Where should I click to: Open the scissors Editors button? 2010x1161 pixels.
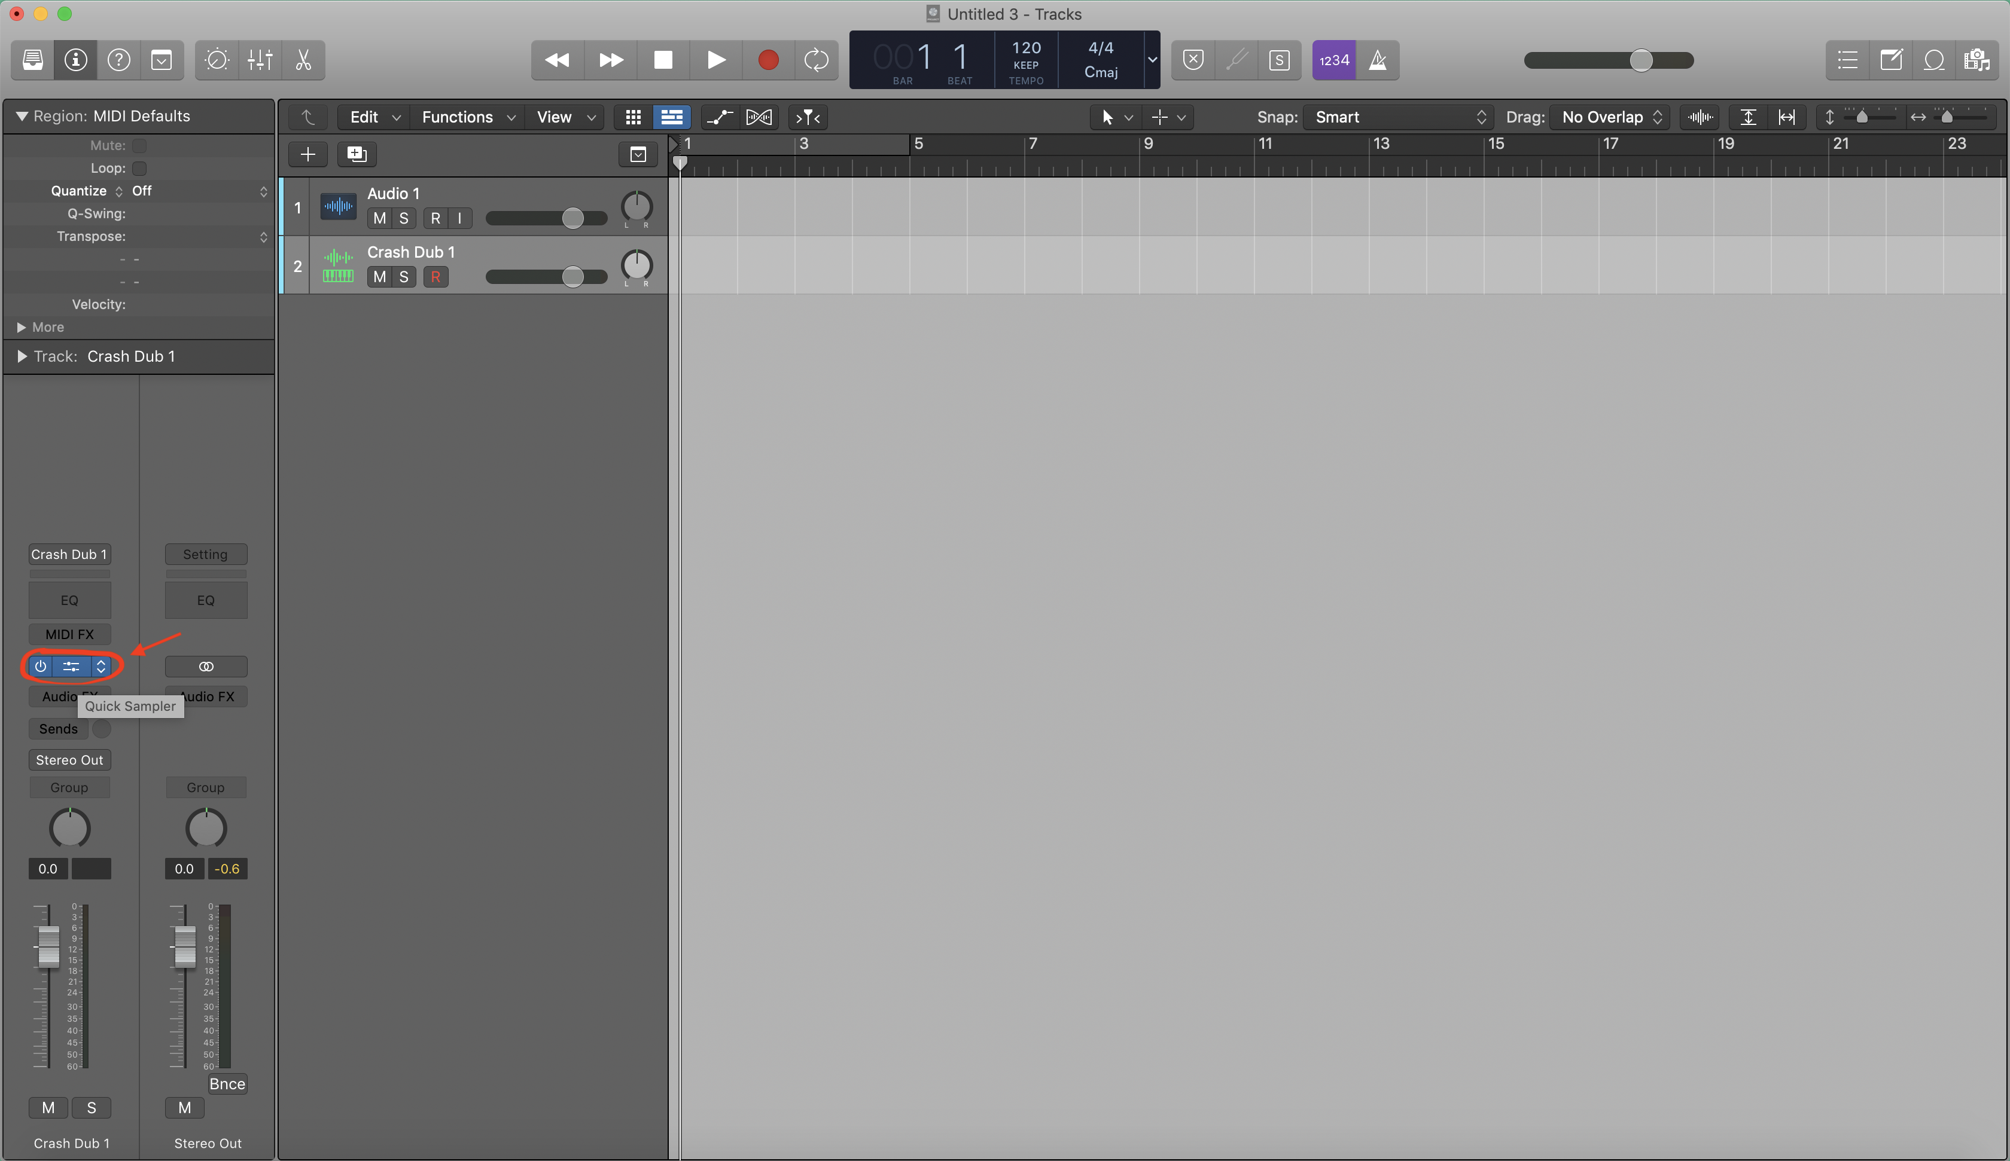click(x=303, y=60)
